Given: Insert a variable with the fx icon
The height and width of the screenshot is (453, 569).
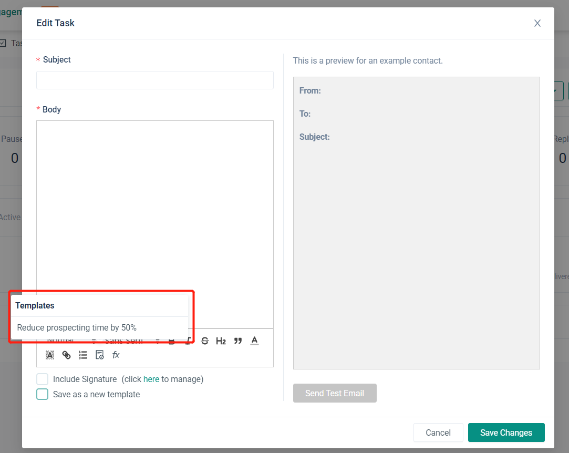Looking at the screenshot, I should pyautogui.click(x=116, y=355).
